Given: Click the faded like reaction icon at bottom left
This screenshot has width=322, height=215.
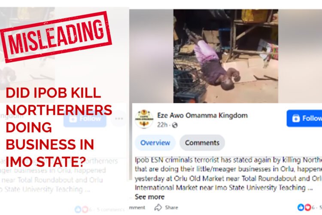Looking at the screenshot, I should click(x=78, y=209).
